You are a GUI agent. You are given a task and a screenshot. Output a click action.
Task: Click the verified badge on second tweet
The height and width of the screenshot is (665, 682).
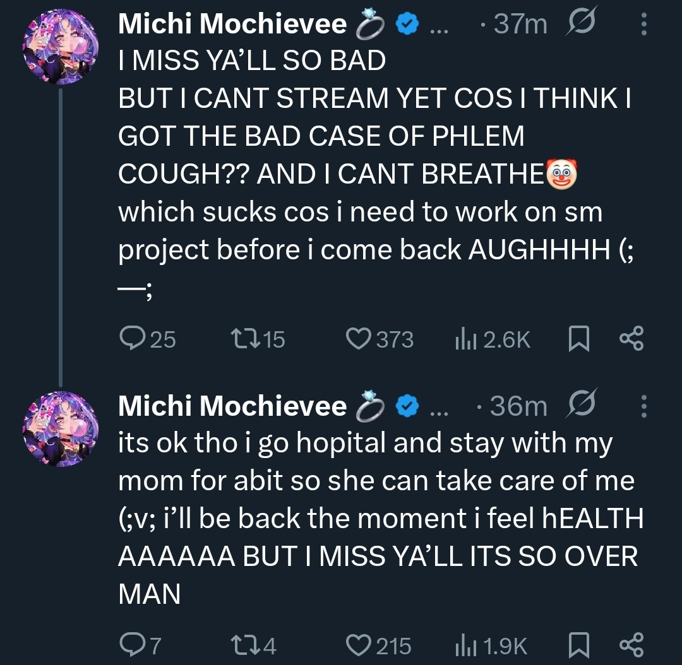pos(409,407)
